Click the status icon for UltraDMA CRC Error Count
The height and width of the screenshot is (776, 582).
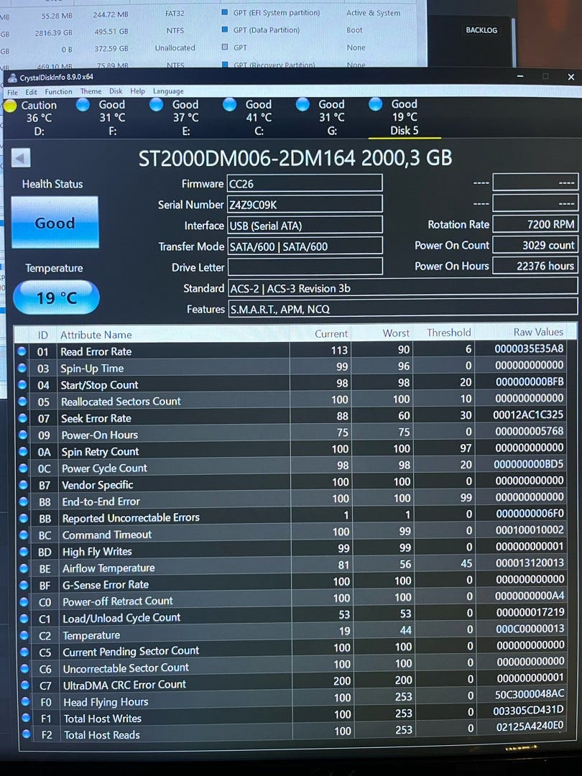click(25, 685)
